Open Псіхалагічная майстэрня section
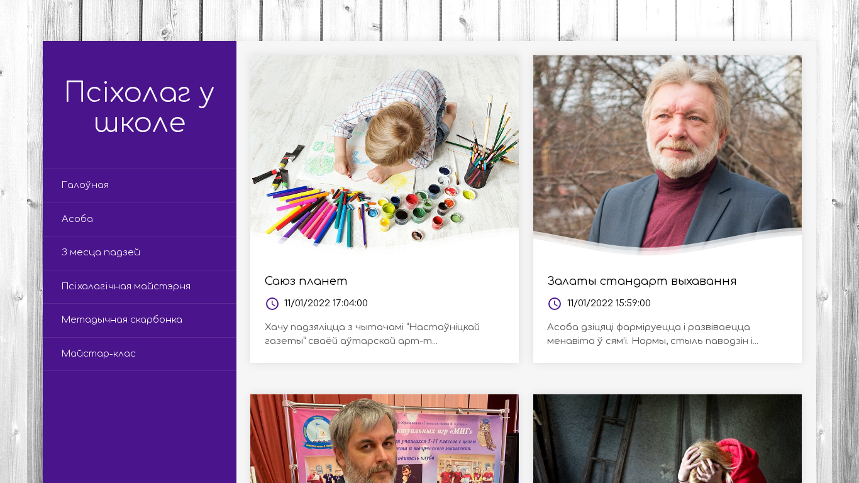Image resolution: width=859 pixels, height=483 pixels. tap(140, 287)
